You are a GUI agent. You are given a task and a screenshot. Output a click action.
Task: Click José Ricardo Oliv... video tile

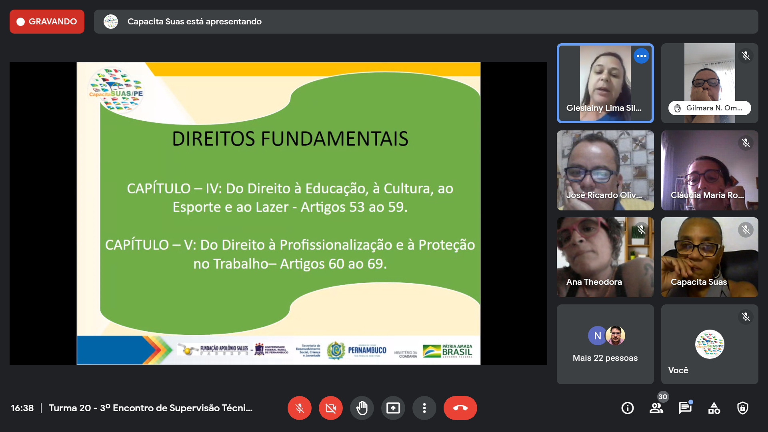[605, 170]
